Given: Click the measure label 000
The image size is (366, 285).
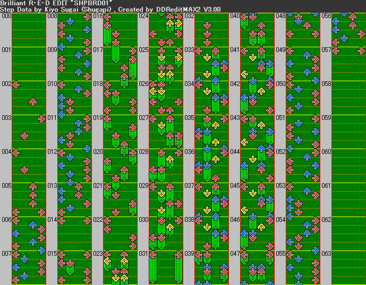Looking at the screenshot, I should (6, 16).
